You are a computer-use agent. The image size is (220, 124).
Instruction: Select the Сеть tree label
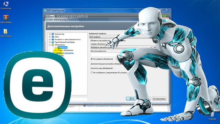point(57,37)
